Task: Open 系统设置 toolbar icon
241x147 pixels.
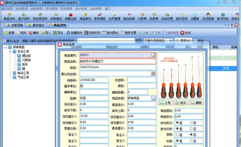Action: pos(167,17)
